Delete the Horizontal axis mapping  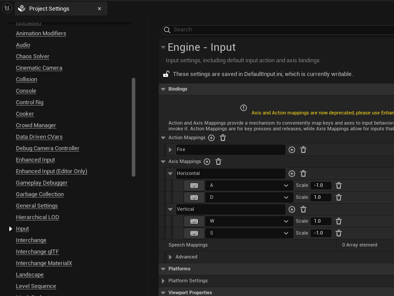pyautogui.click(x=303, y=174)
